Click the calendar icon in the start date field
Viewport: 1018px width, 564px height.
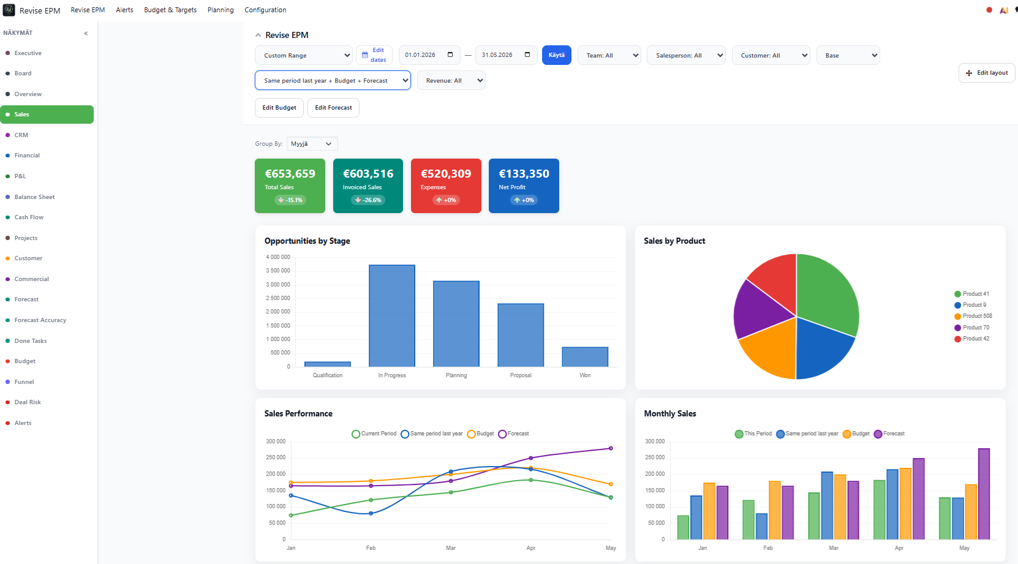(450, 55)
